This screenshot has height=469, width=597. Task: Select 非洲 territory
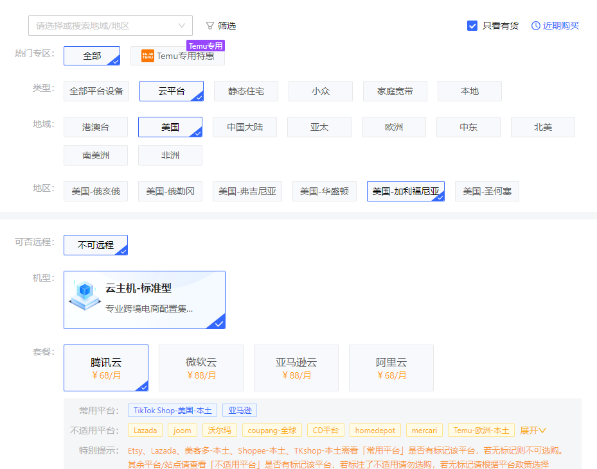[170, 155]
